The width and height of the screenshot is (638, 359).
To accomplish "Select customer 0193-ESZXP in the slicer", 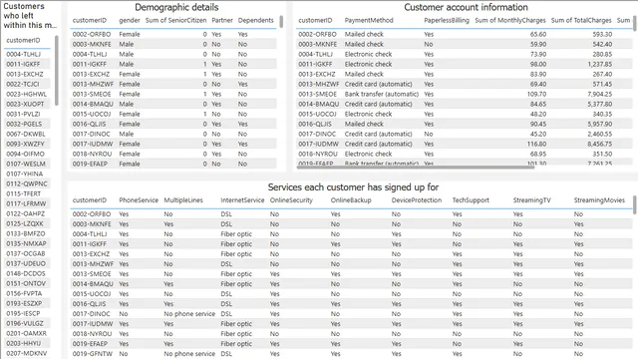I will click(27, 303).
